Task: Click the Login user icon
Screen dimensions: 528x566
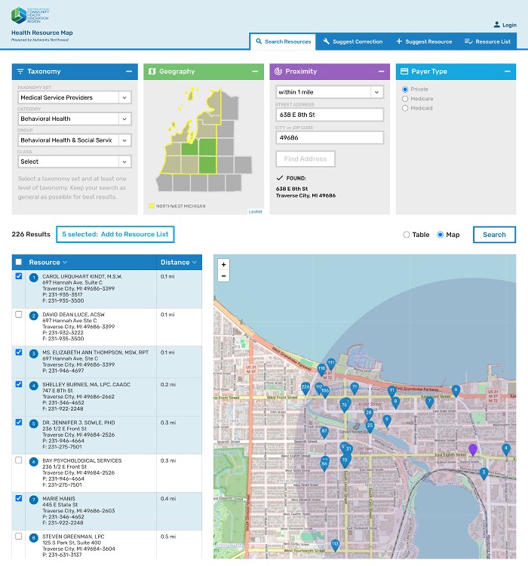Action: pyautogui.click(x=496, y=25)
